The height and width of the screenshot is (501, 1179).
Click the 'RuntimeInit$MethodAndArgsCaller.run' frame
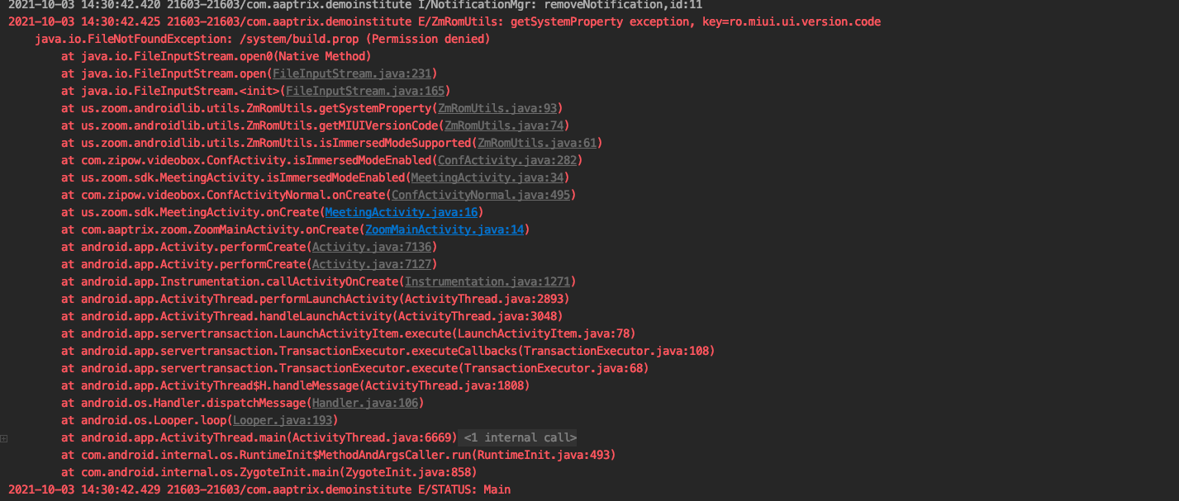pyautogui.click(x=339, y=455)
